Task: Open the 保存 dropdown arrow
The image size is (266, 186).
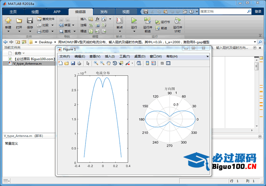Action: 30,31
